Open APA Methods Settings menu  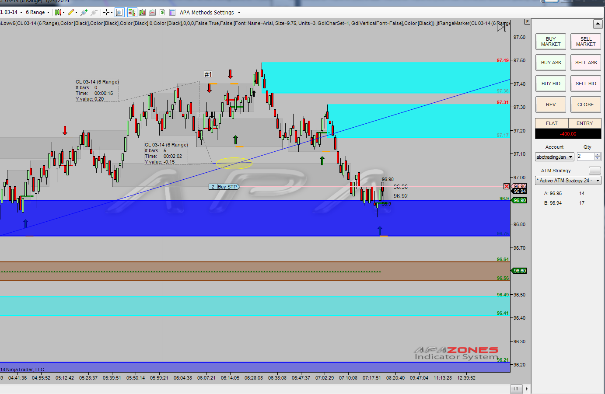click(210, 12)
